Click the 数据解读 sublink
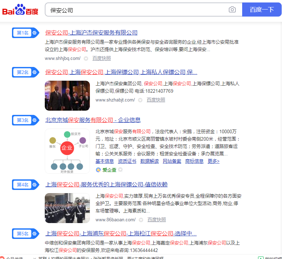The height and width of the screenshot is (259, 282). tap(149, 161)
